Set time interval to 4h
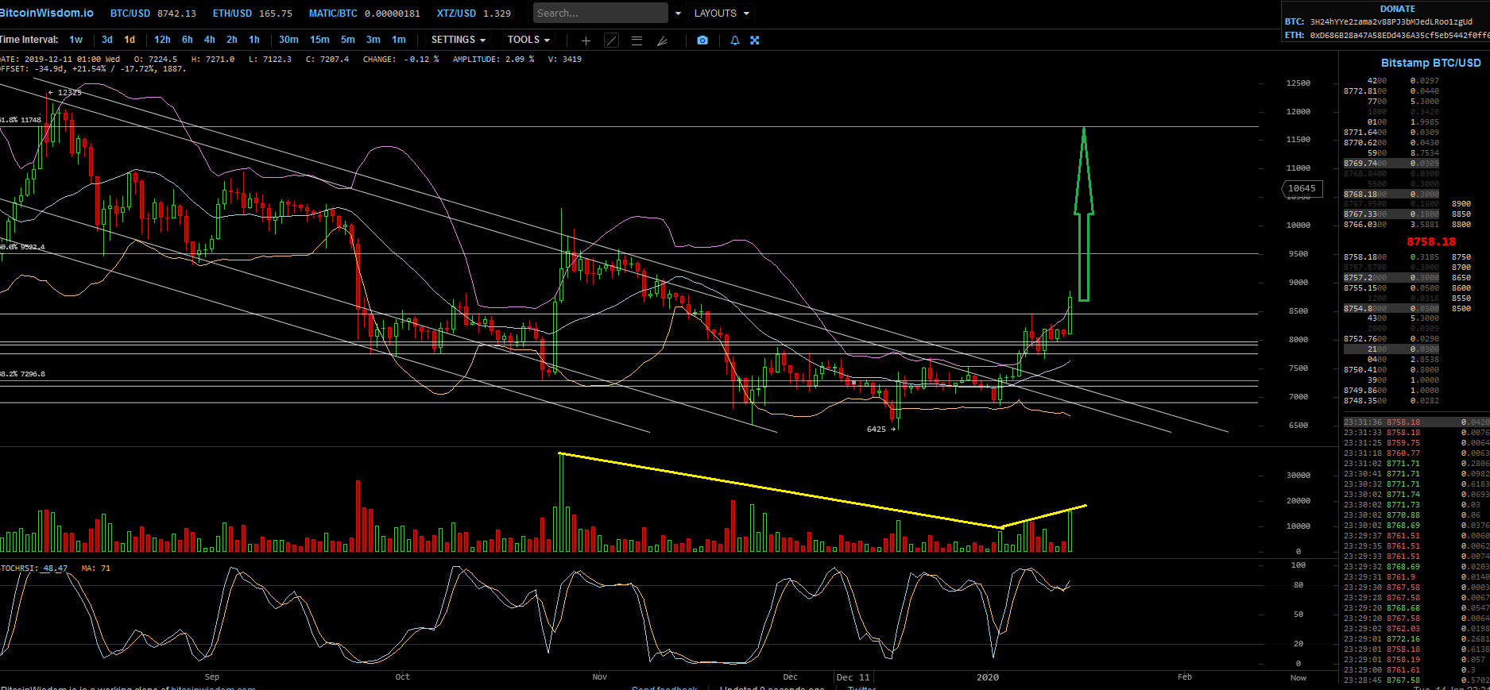The width and height of the screenshot is (1490, 690). click(210, 40)
